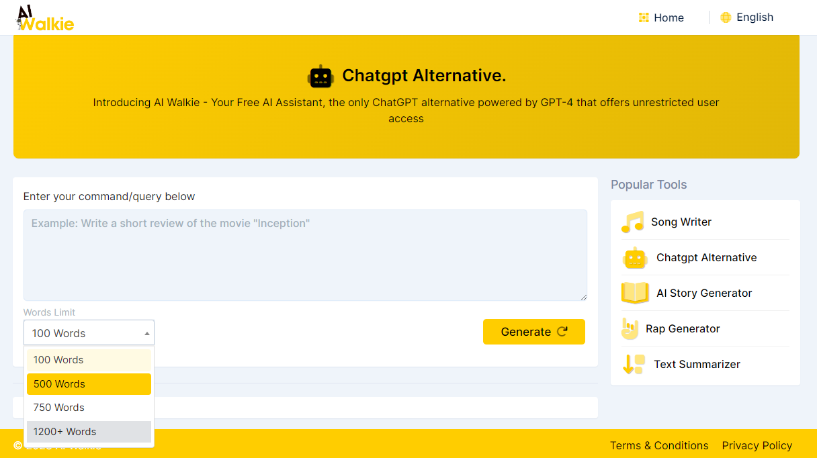Open the Privacy Policy link
817x458 pixels.
[x=757, y=446]
